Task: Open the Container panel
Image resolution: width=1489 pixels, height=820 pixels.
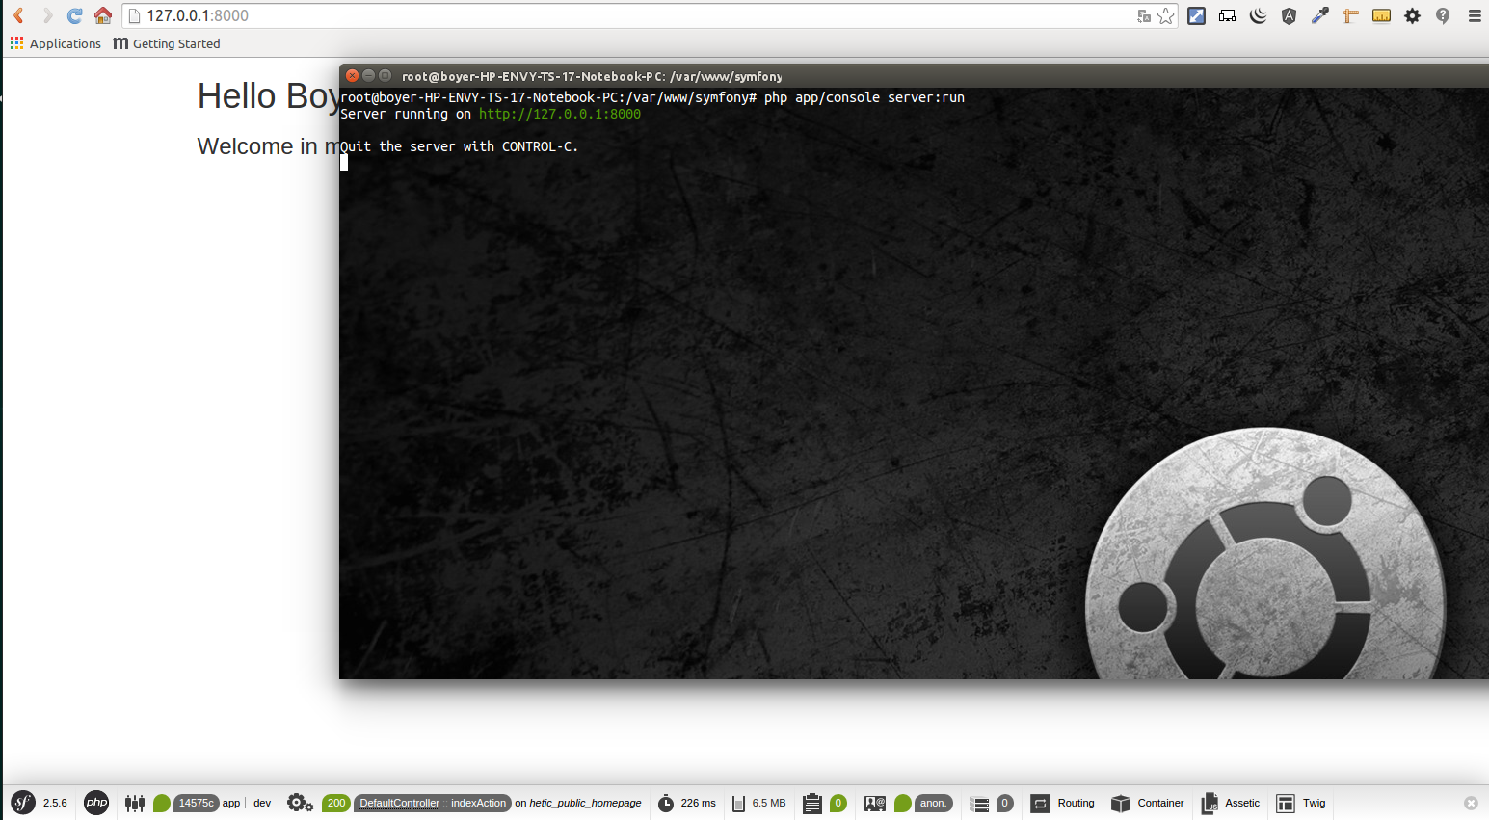Action: [x=1147, y=803]
